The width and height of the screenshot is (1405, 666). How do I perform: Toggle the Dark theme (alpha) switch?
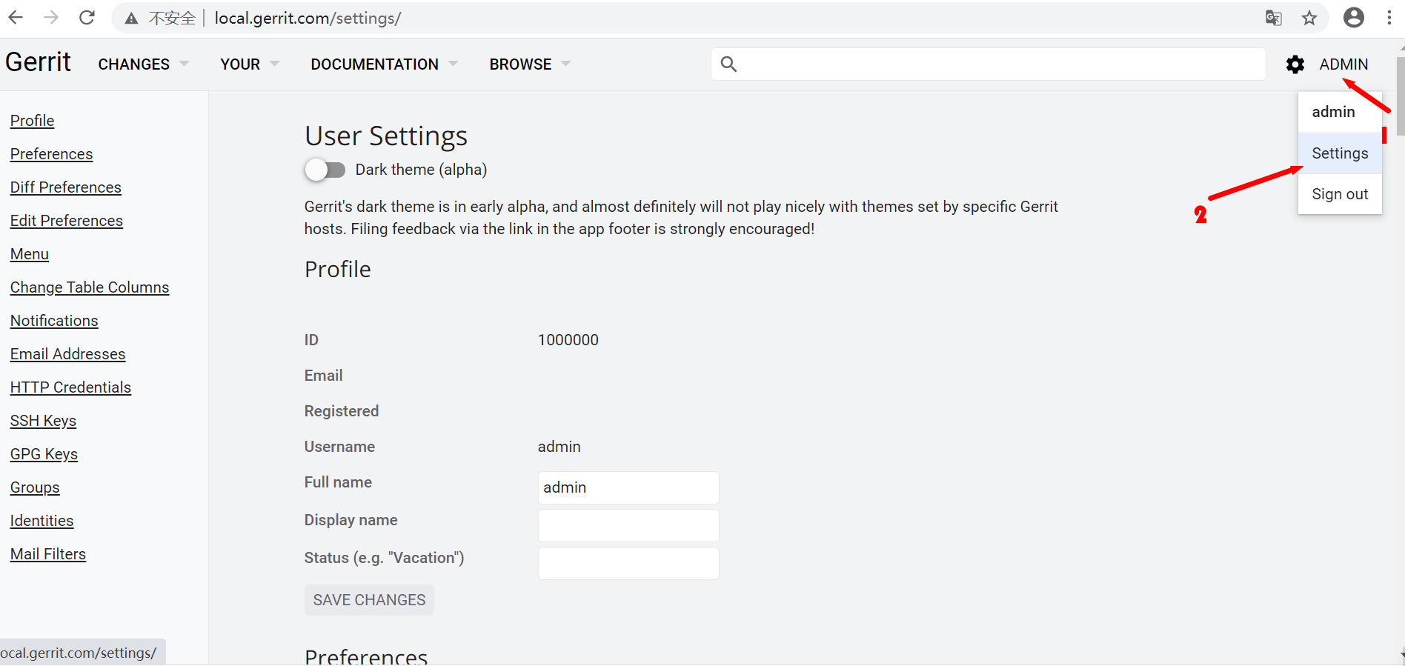pyautogui.click(x=325, y=170)
